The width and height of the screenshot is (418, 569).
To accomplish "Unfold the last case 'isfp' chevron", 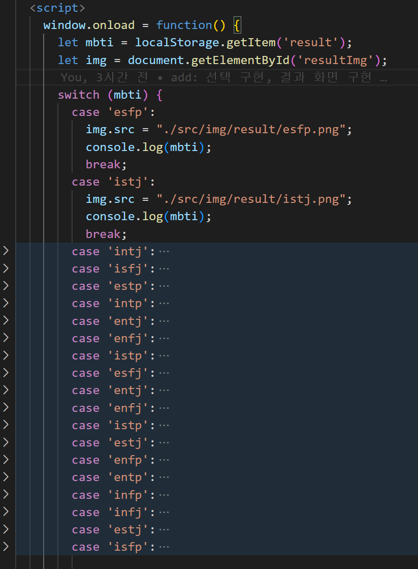I will 6,547.
